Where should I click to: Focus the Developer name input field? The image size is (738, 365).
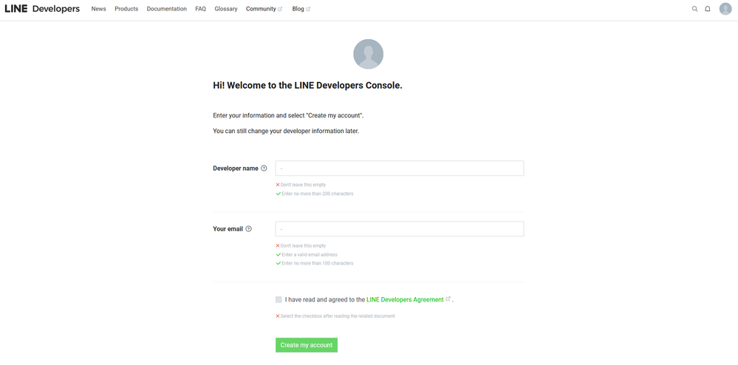click(400, 168)
